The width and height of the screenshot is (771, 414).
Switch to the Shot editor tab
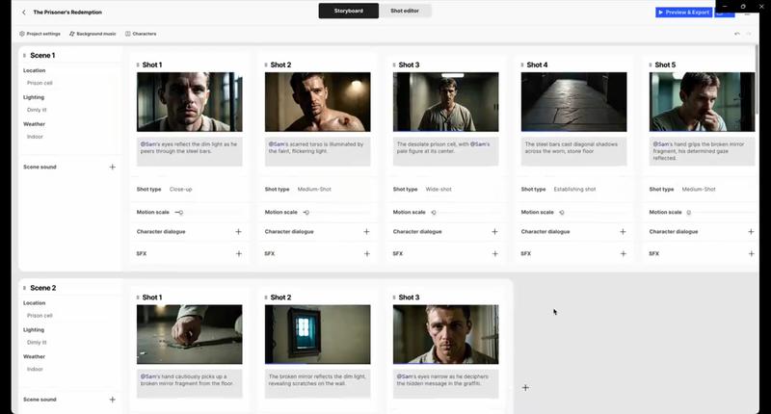coord(404,12)
